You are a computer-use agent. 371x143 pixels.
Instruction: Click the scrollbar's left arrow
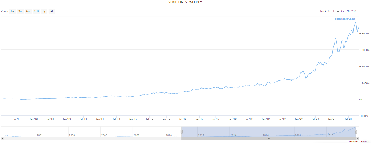[3, 139]
